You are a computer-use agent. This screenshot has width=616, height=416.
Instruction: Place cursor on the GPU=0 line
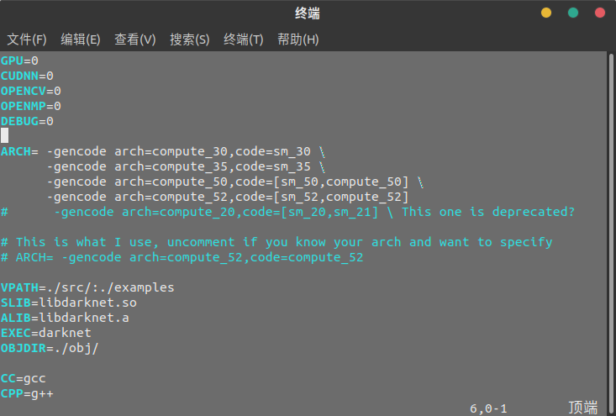tap(19, 61)
